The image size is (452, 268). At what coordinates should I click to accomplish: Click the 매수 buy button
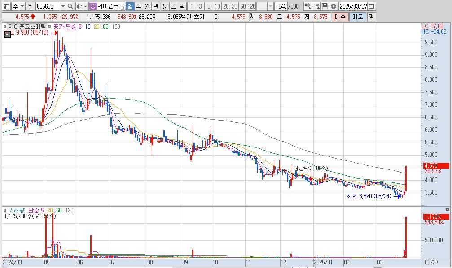[x=340, y=17]
